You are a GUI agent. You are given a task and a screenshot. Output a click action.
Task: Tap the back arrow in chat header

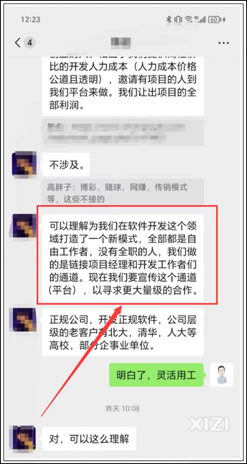(x=18, y=43)
